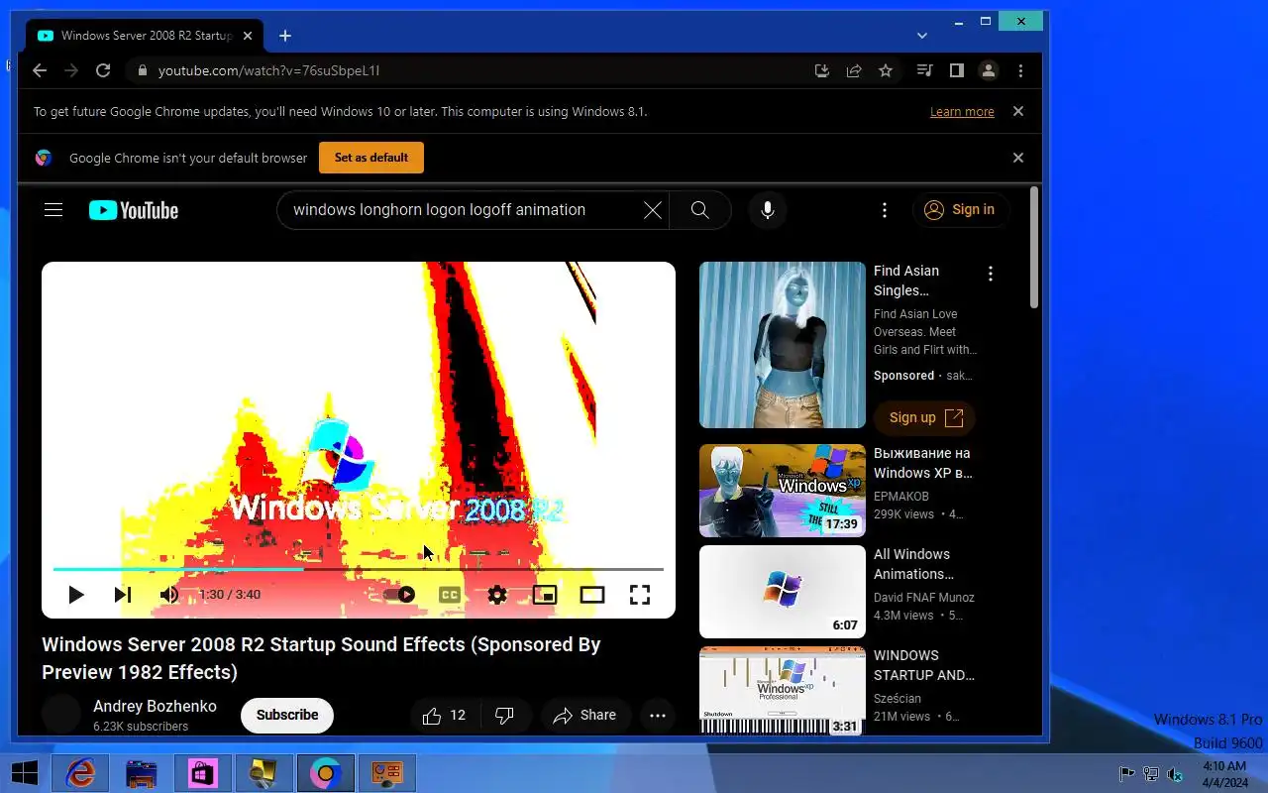Mute the video volume
The height and width of the screenshot is (793, 1268).
[169, 595]
